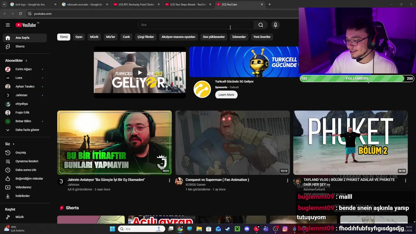Screen dimensions: 416x234
Task: Open Müzik under Keşfet
Action: click(25, 217)
